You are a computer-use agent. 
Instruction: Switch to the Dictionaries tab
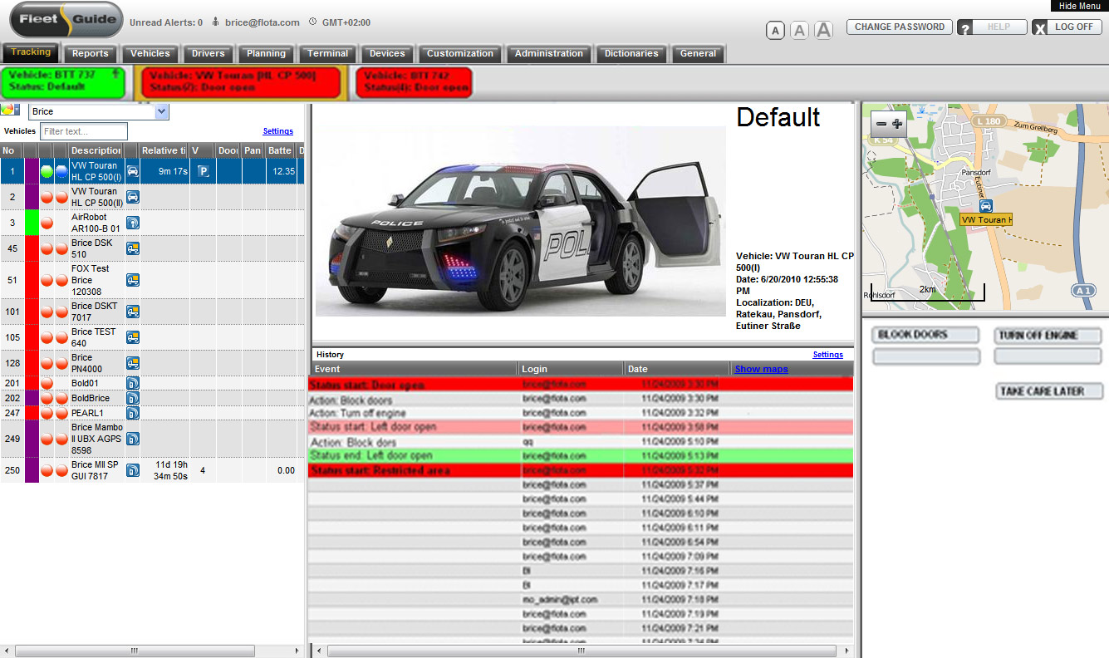click(631, 53)
